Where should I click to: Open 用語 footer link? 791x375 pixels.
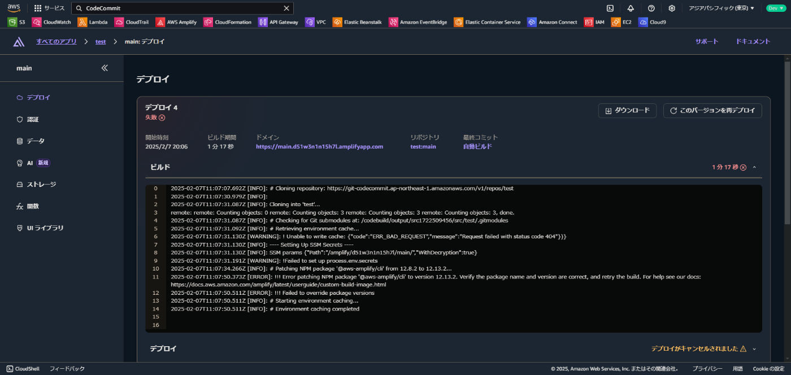[738, 369]
